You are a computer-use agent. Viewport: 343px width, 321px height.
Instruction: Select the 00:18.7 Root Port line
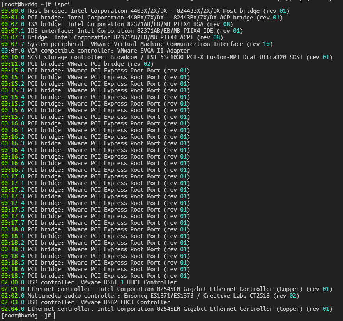coord(95,275)
